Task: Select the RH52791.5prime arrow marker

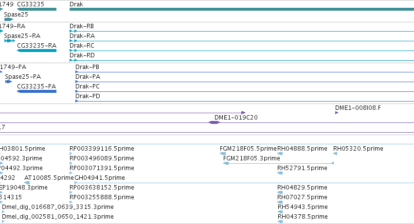Action: (x=280, y=173)
